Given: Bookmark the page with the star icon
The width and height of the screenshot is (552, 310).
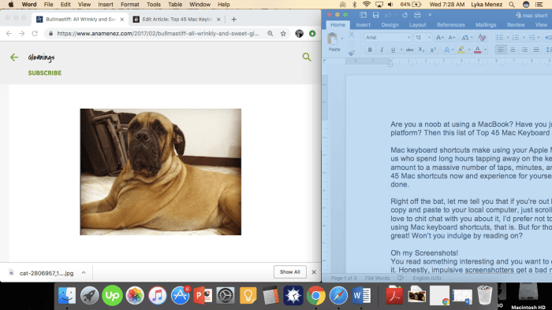Looking at the screenshot, I should coord(283,33).
